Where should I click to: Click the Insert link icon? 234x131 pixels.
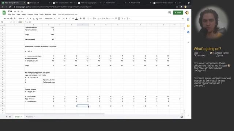coord(113,19)
